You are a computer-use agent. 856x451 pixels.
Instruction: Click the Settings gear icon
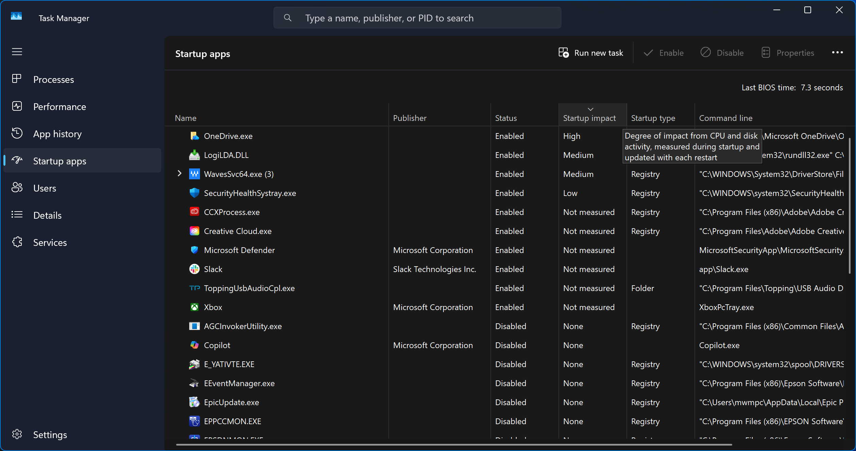(x=17, y=434)
